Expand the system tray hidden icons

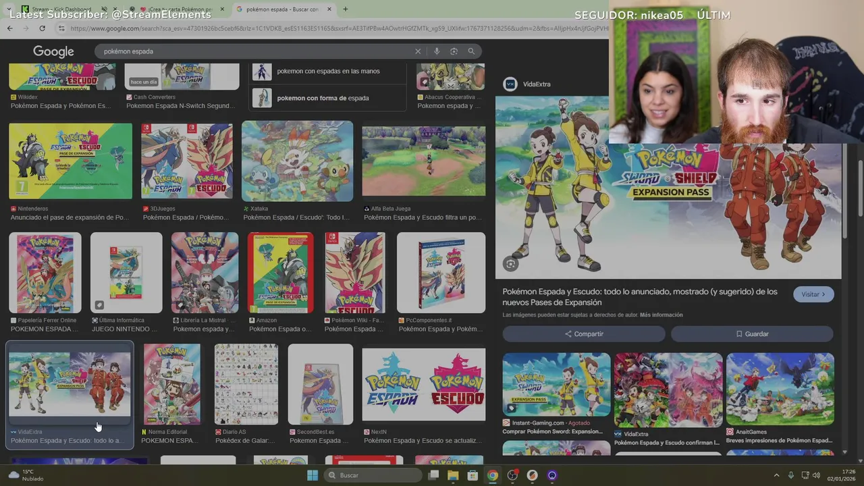(x=776, y=475)
